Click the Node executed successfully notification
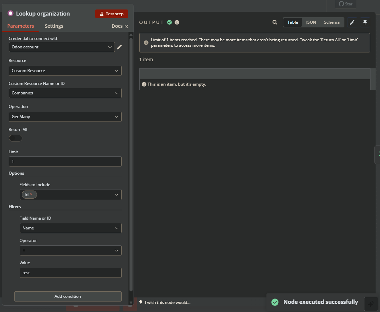This screenshot has height=312, width=380. pyautogui.click(x=321, y=302)
